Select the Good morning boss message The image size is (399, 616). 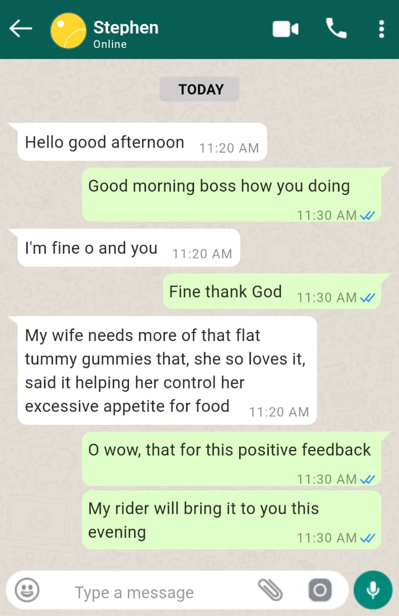point(231,195)
